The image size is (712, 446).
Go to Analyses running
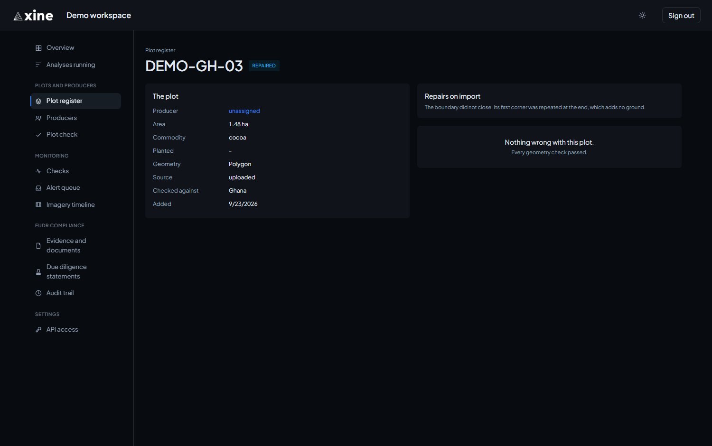(x=76, y=65)
